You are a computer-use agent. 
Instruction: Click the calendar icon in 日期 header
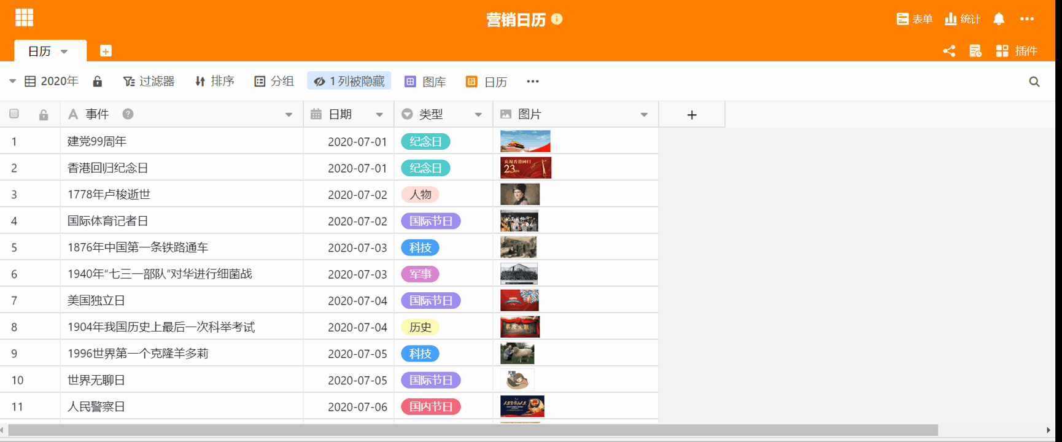316,114
